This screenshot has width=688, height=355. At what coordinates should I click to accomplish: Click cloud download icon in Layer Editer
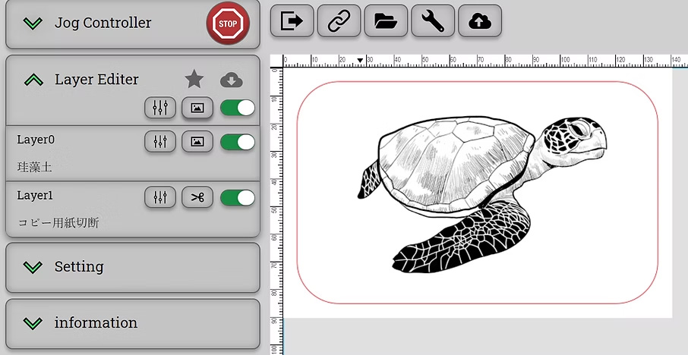232,80
